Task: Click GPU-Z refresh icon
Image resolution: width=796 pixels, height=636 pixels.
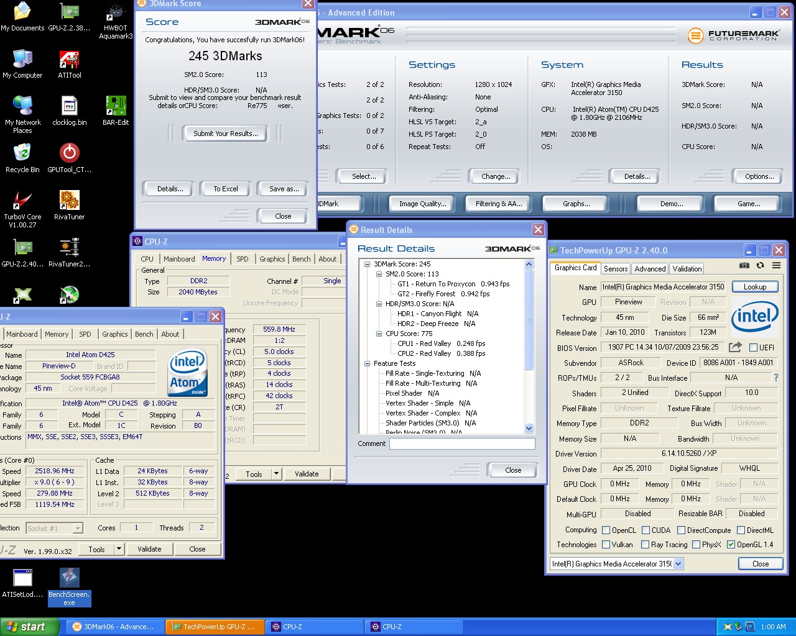Action: [x=760, y=265]
